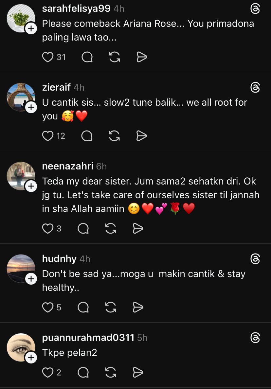Tap Threads logo on hudnhy's comment
Image resolution: width=271 pixels, height=389 pixels.
(255, 259)
